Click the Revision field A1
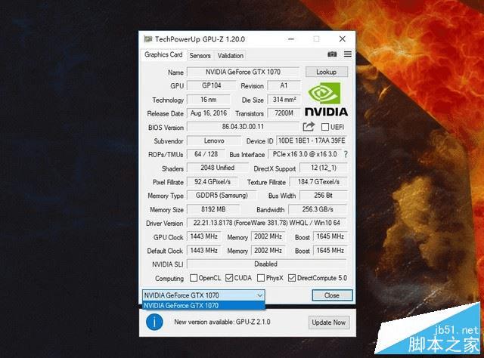This screenshot has height=358, width=484. pyautogui.click(x=284, y=85)
